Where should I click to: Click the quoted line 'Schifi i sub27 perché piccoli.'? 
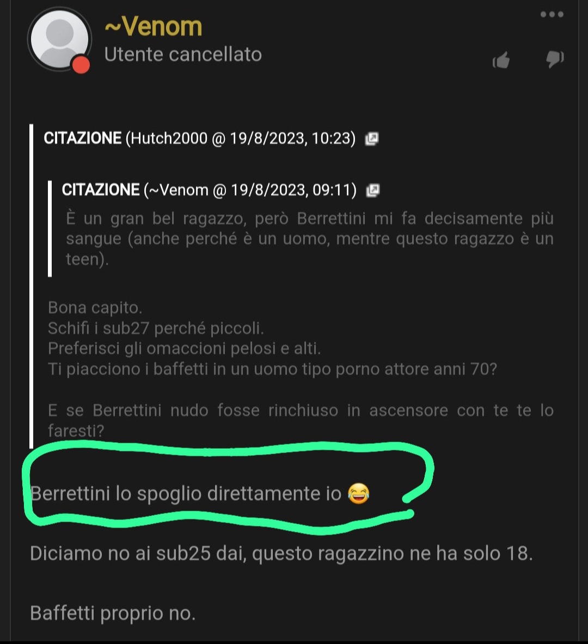click(156, 328)
